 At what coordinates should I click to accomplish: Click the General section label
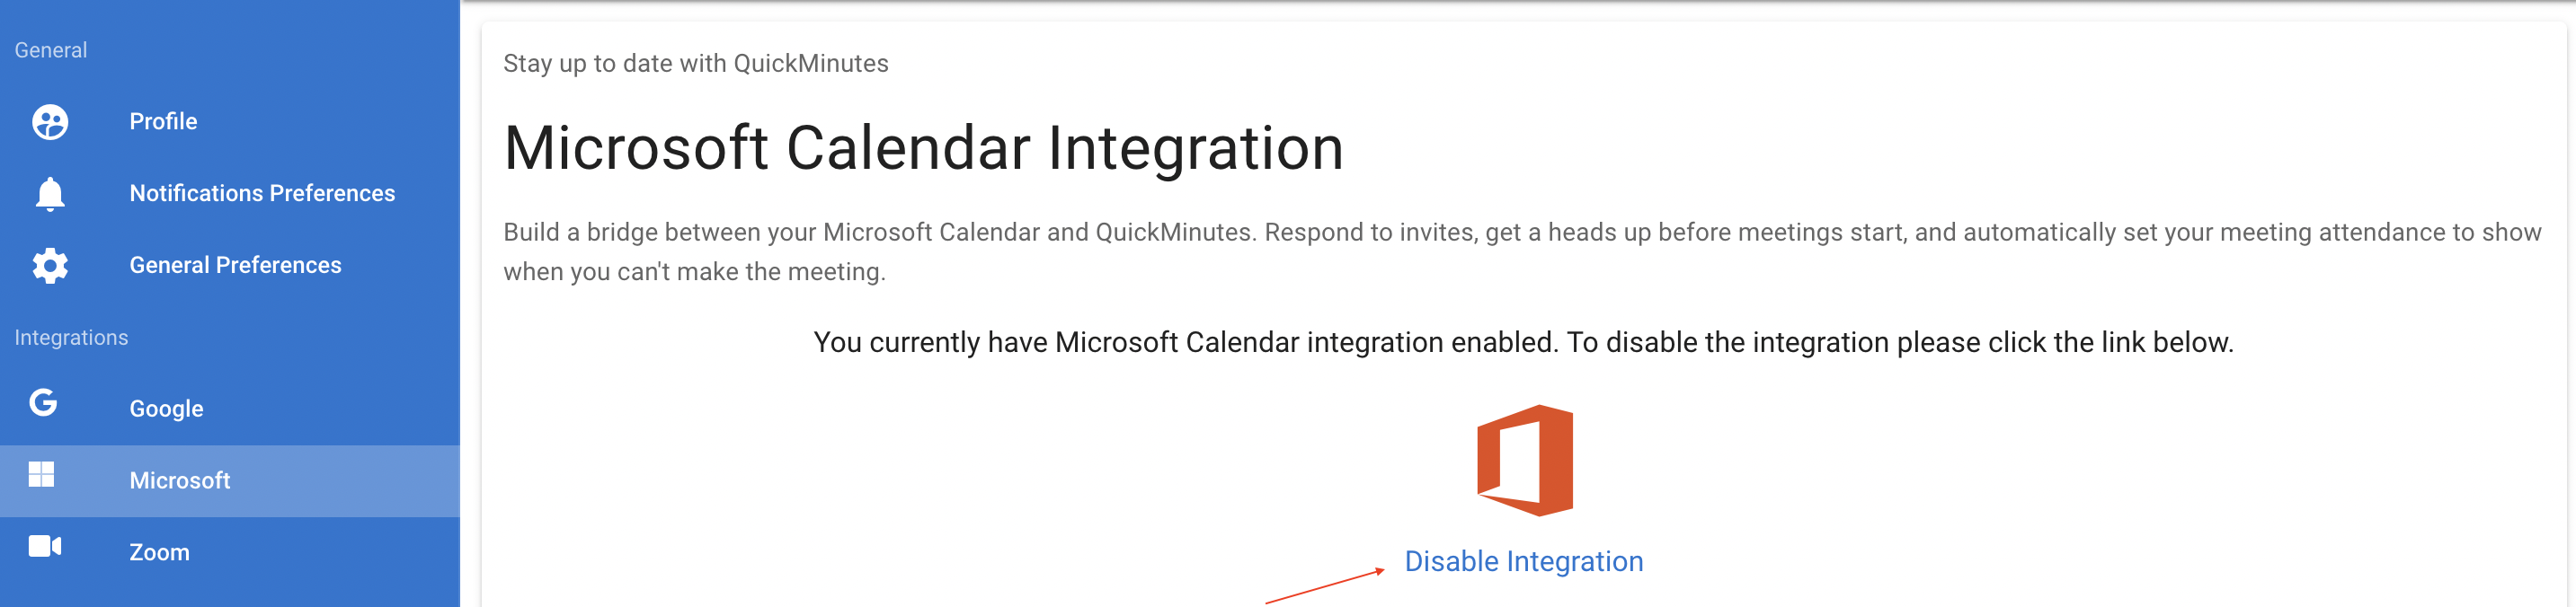pyautogui.click(x=50, y=51)
